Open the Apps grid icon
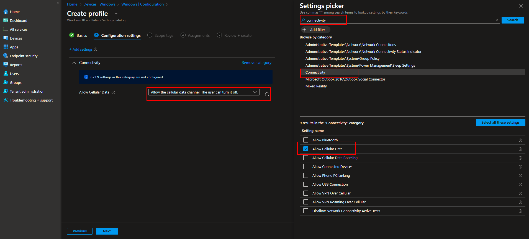This screenshot has width=529, height=239. pos(6,47)
